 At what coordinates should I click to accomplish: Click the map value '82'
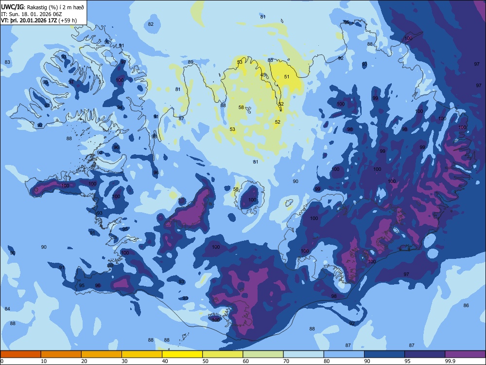coord(151,24)
